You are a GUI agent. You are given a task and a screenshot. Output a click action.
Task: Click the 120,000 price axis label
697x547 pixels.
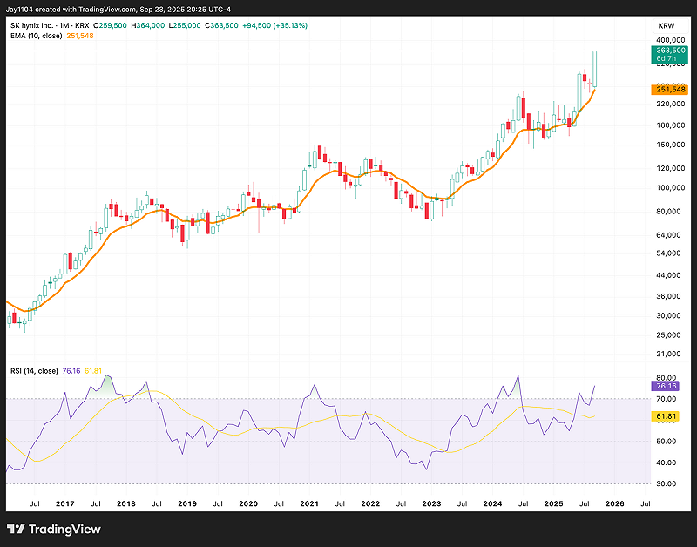point(670,168)
